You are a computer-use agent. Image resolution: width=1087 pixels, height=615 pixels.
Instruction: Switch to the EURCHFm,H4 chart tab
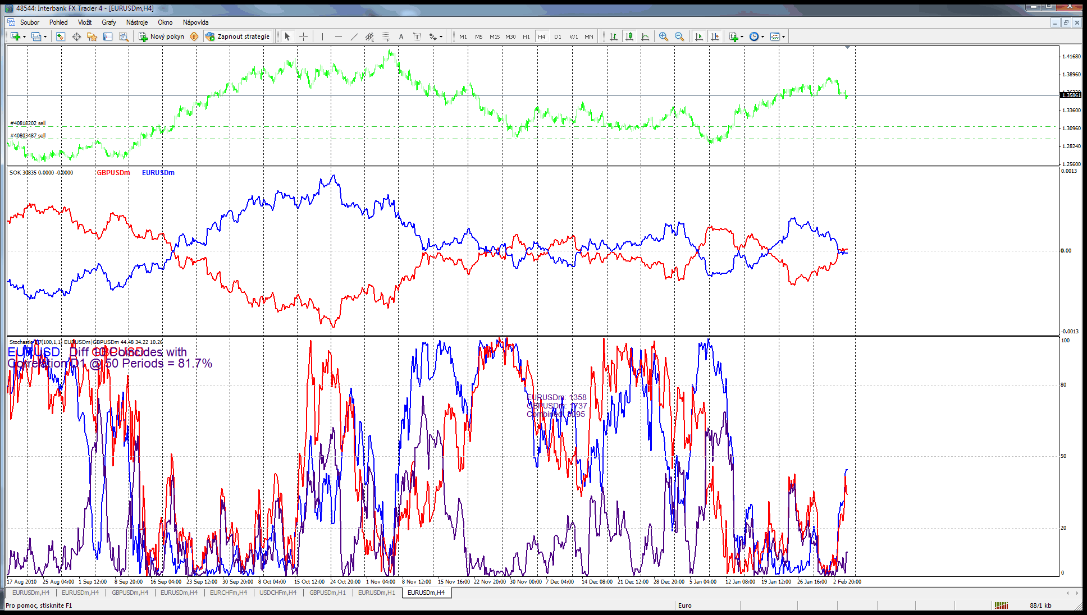tap(228, 593)
